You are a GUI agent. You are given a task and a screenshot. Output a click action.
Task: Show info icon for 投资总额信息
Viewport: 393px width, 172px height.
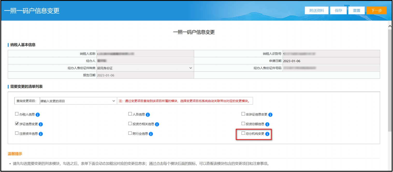[x=267, y=124]
